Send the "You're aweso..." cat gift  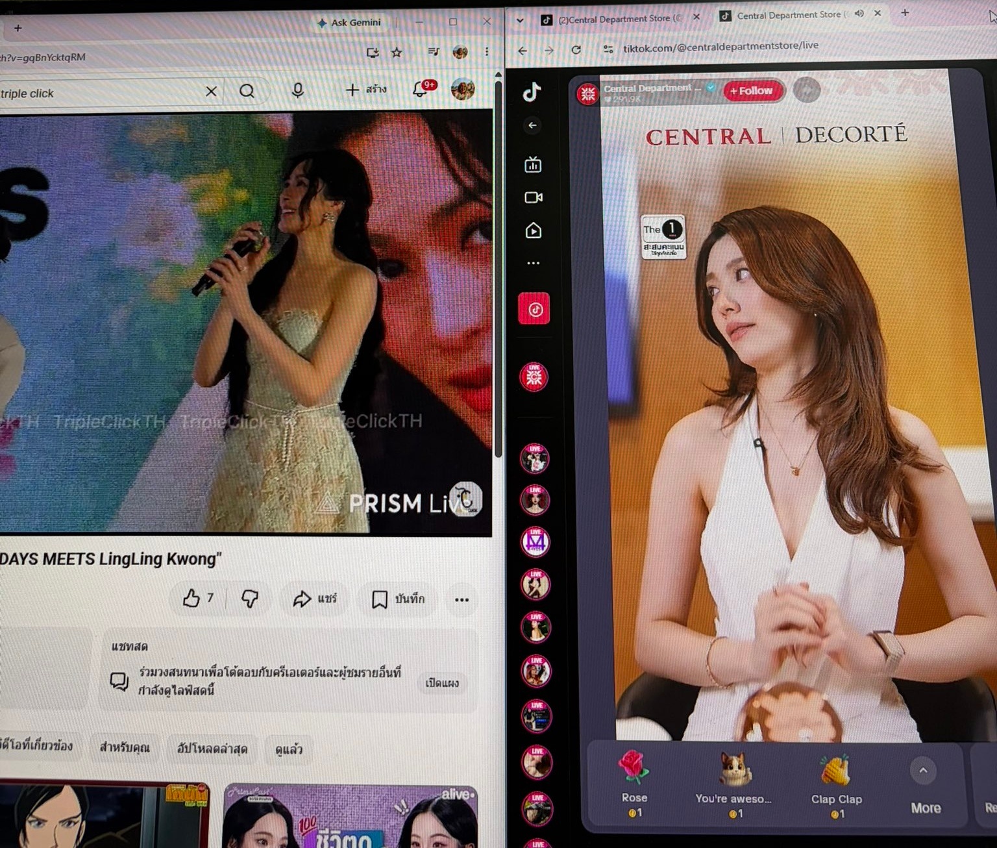click(x=734, y=784)
